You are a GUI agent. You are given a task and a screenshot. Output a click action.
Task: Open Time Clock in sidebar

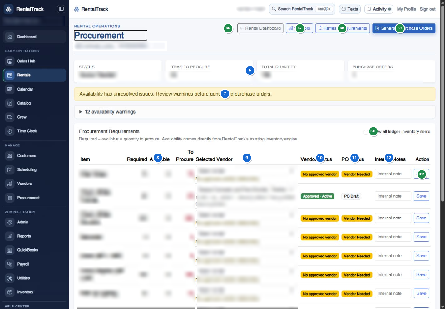[x=34, y=131]
